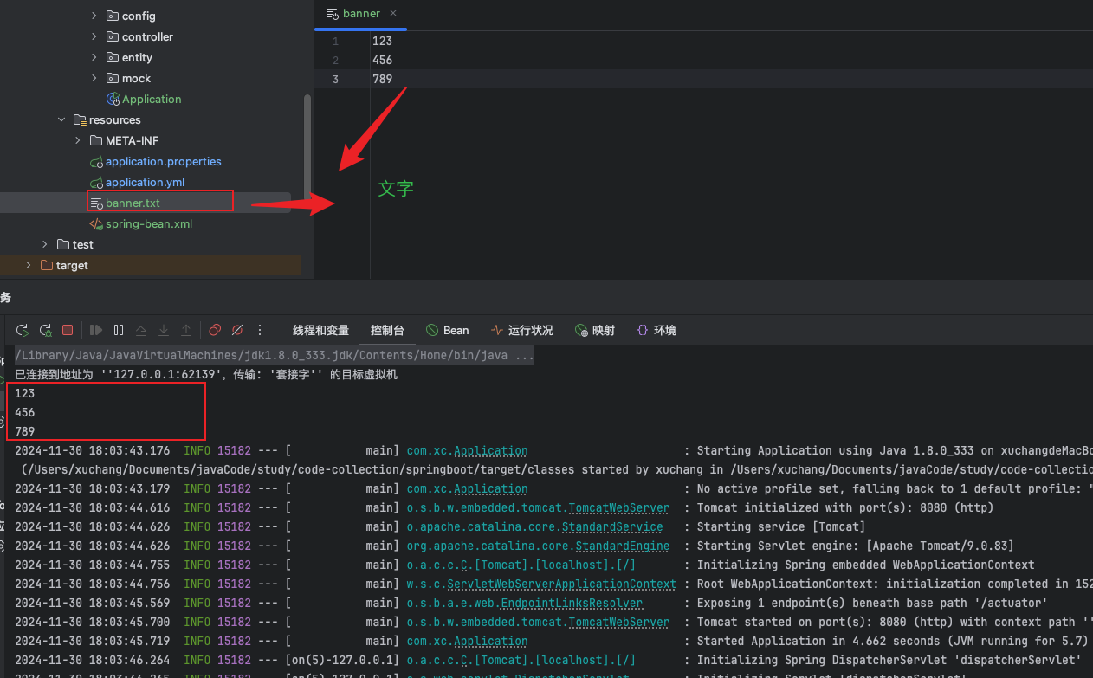
Task: Pause the program
Action: coord(119,330)
